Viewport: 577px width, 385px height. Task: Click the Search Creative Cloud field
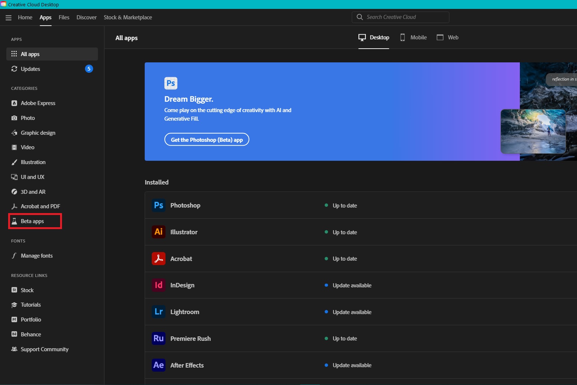click(x=400, y=17)
